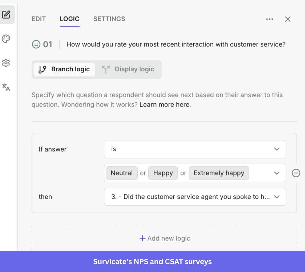Select the Happy answer chip
The image size is (305, 272).
click(x=163, y=173)
